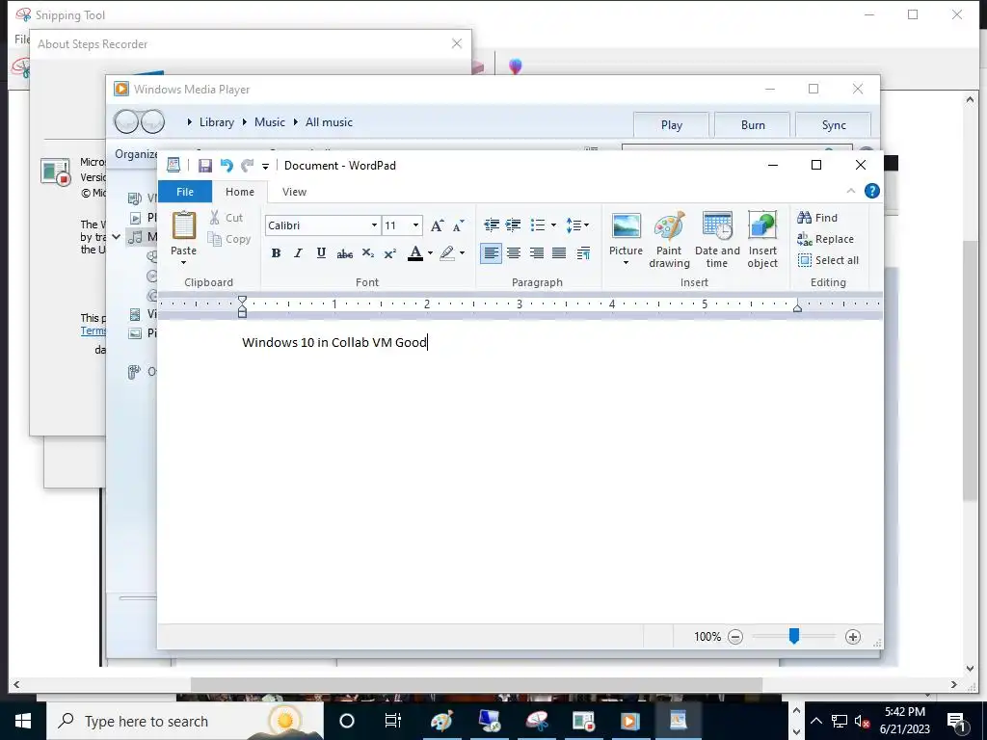Open the line spacing dropdown
987x740 pixels.
click(576, 225)
